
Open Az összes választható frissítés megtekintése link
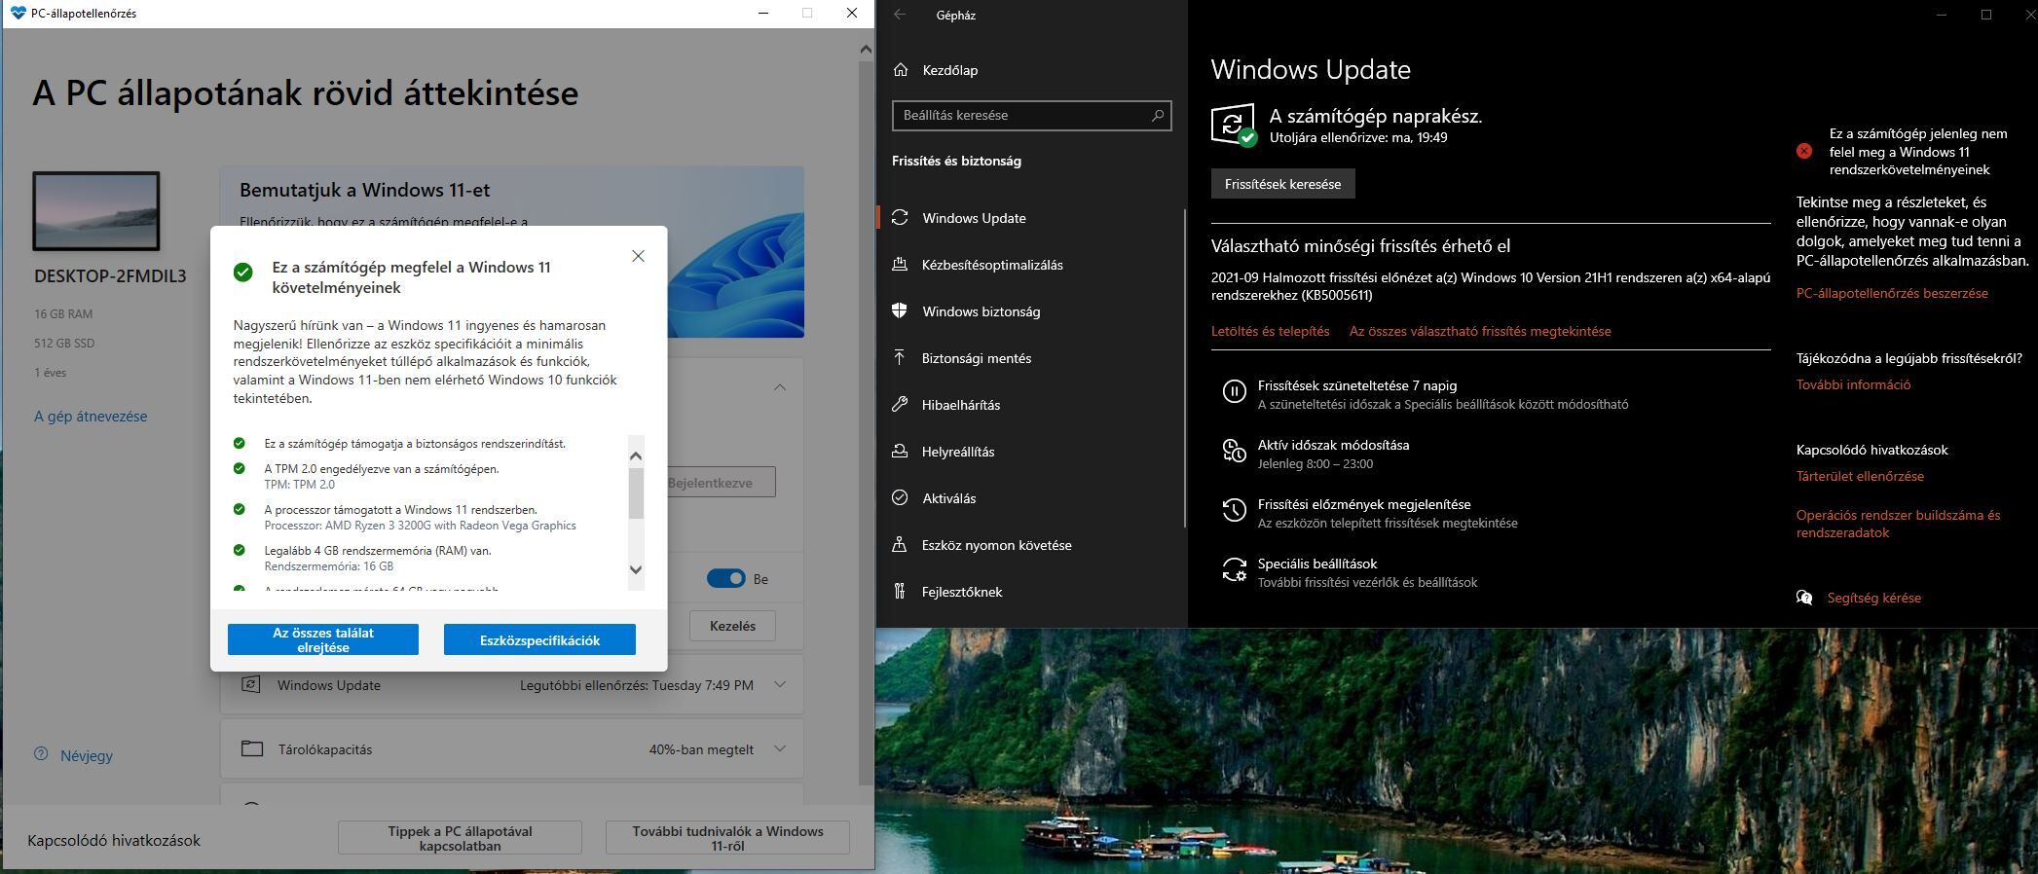pyautogui.click(x=1480, y=331)
